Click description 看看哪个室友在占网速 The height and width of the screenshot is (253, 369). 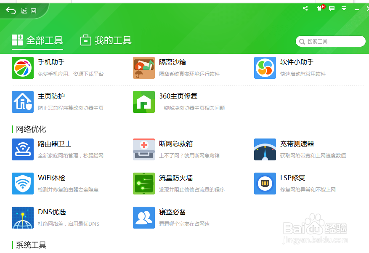[x=184, y=224]
